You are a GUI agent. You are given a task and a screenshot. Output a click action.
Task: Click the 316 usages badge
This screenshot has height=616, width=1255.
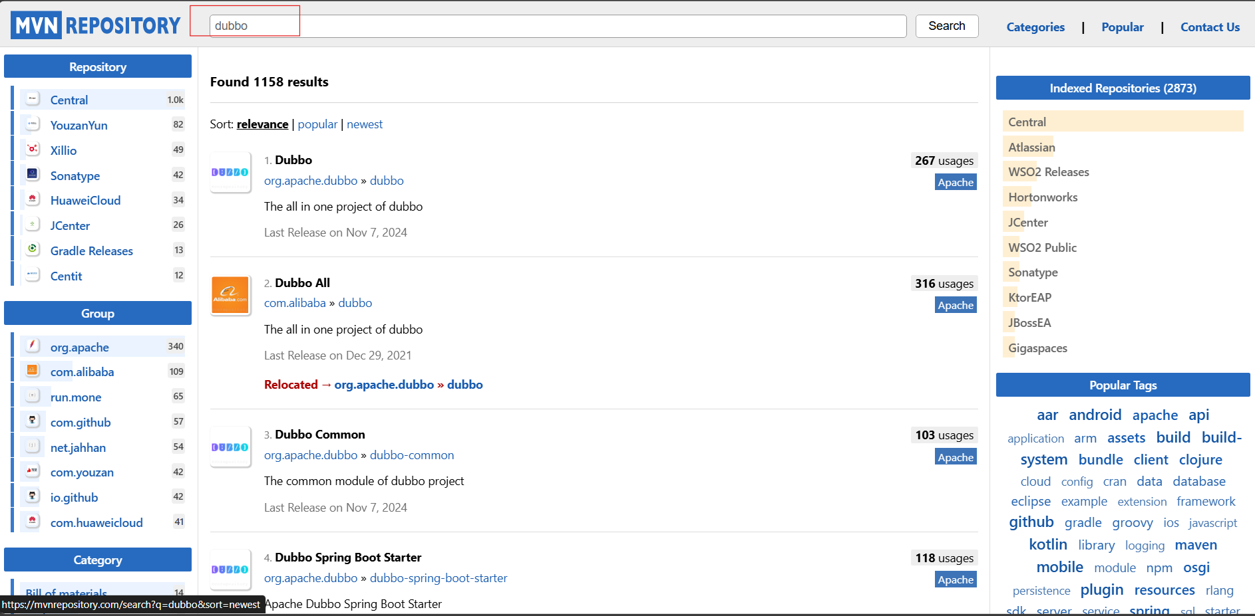(944, 284)
